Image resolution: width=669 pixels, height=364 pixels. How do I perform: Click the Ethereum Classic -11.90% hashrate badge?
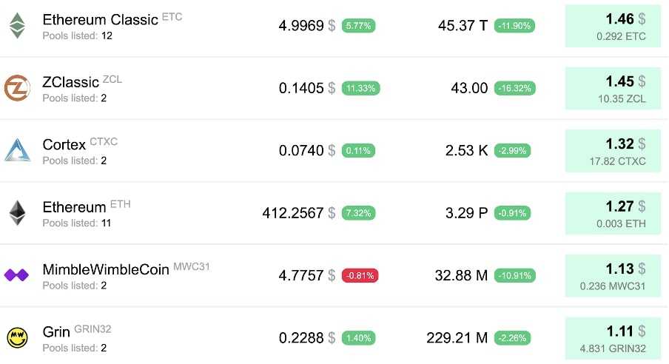pos(514,26)
